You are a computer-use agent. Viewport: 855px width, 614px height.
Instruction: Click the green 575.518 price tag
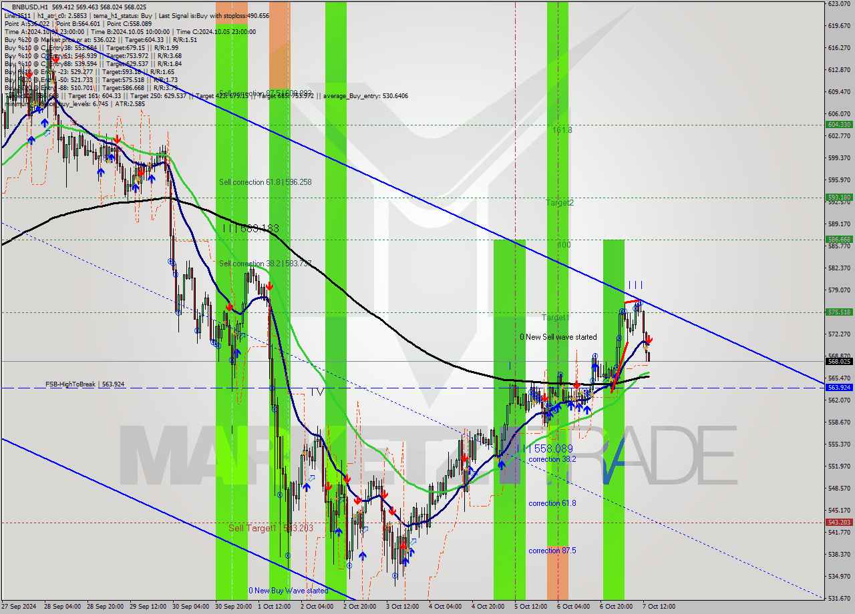point(839,312)
